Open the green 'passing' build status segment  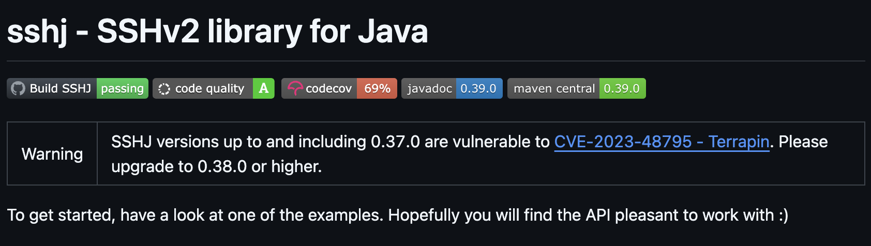[x=123, y=88]
